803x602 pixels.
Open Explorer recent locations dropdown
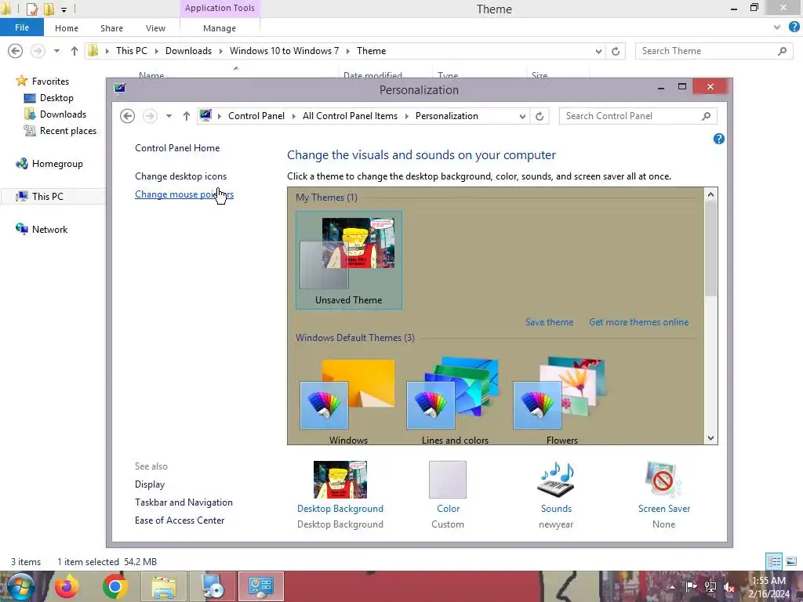pos(56,51)
